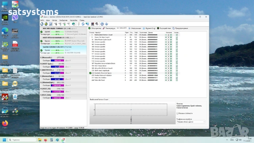Toggle the checkbox in Total LBA Written row

click(177, 78)
